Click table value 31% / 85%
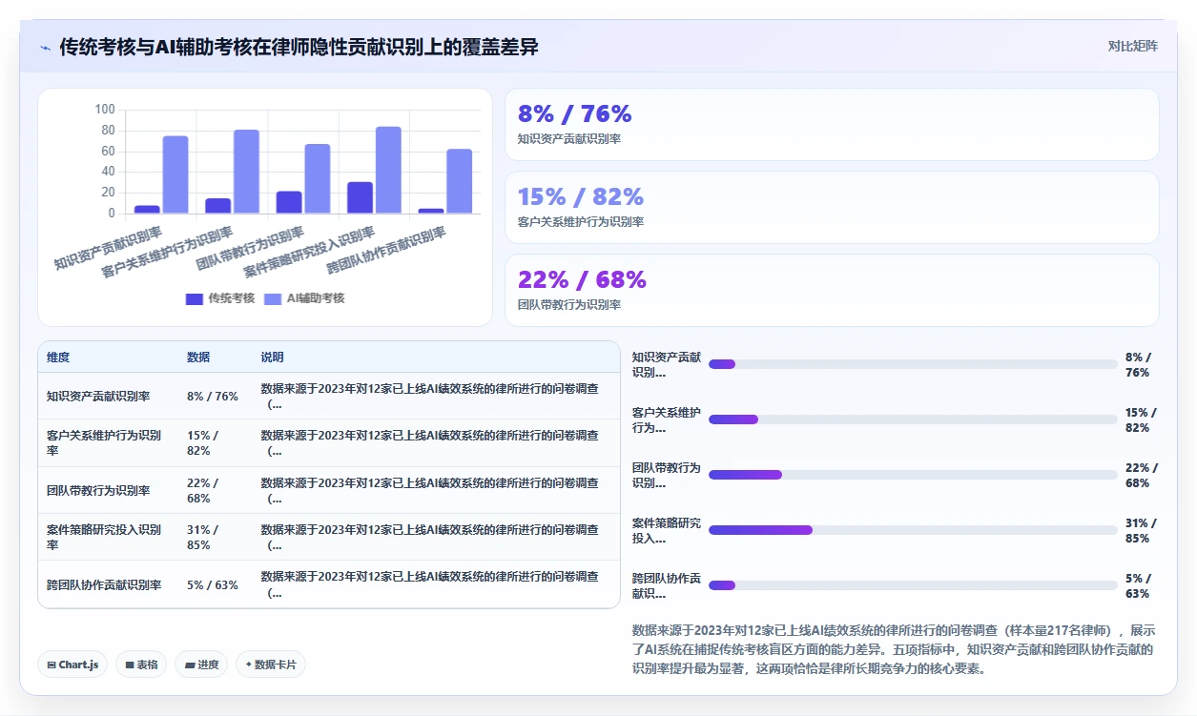This screenshot has height=716, width=1197. [x=203, y=538]
